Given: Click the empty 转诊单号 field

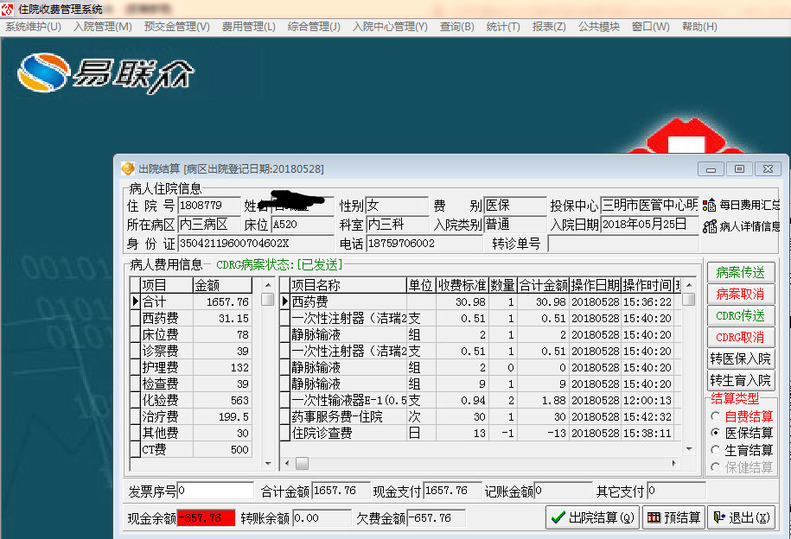Looking at the screenshot, I should coord(623,244).
